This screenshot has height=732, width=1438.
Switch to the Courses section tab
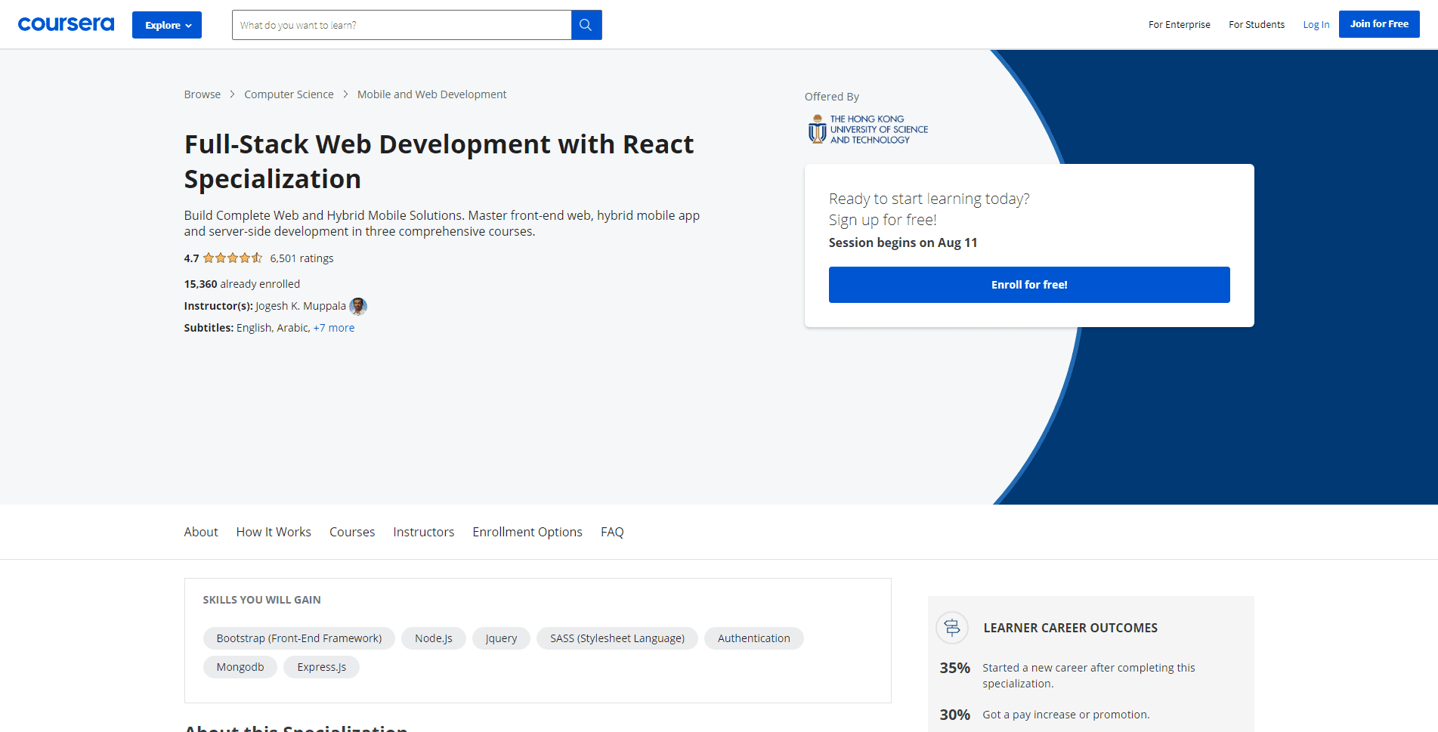point(352,532)
